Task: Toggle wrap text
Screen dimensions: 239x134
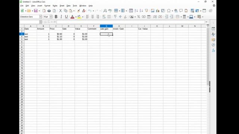Action: 104,17
